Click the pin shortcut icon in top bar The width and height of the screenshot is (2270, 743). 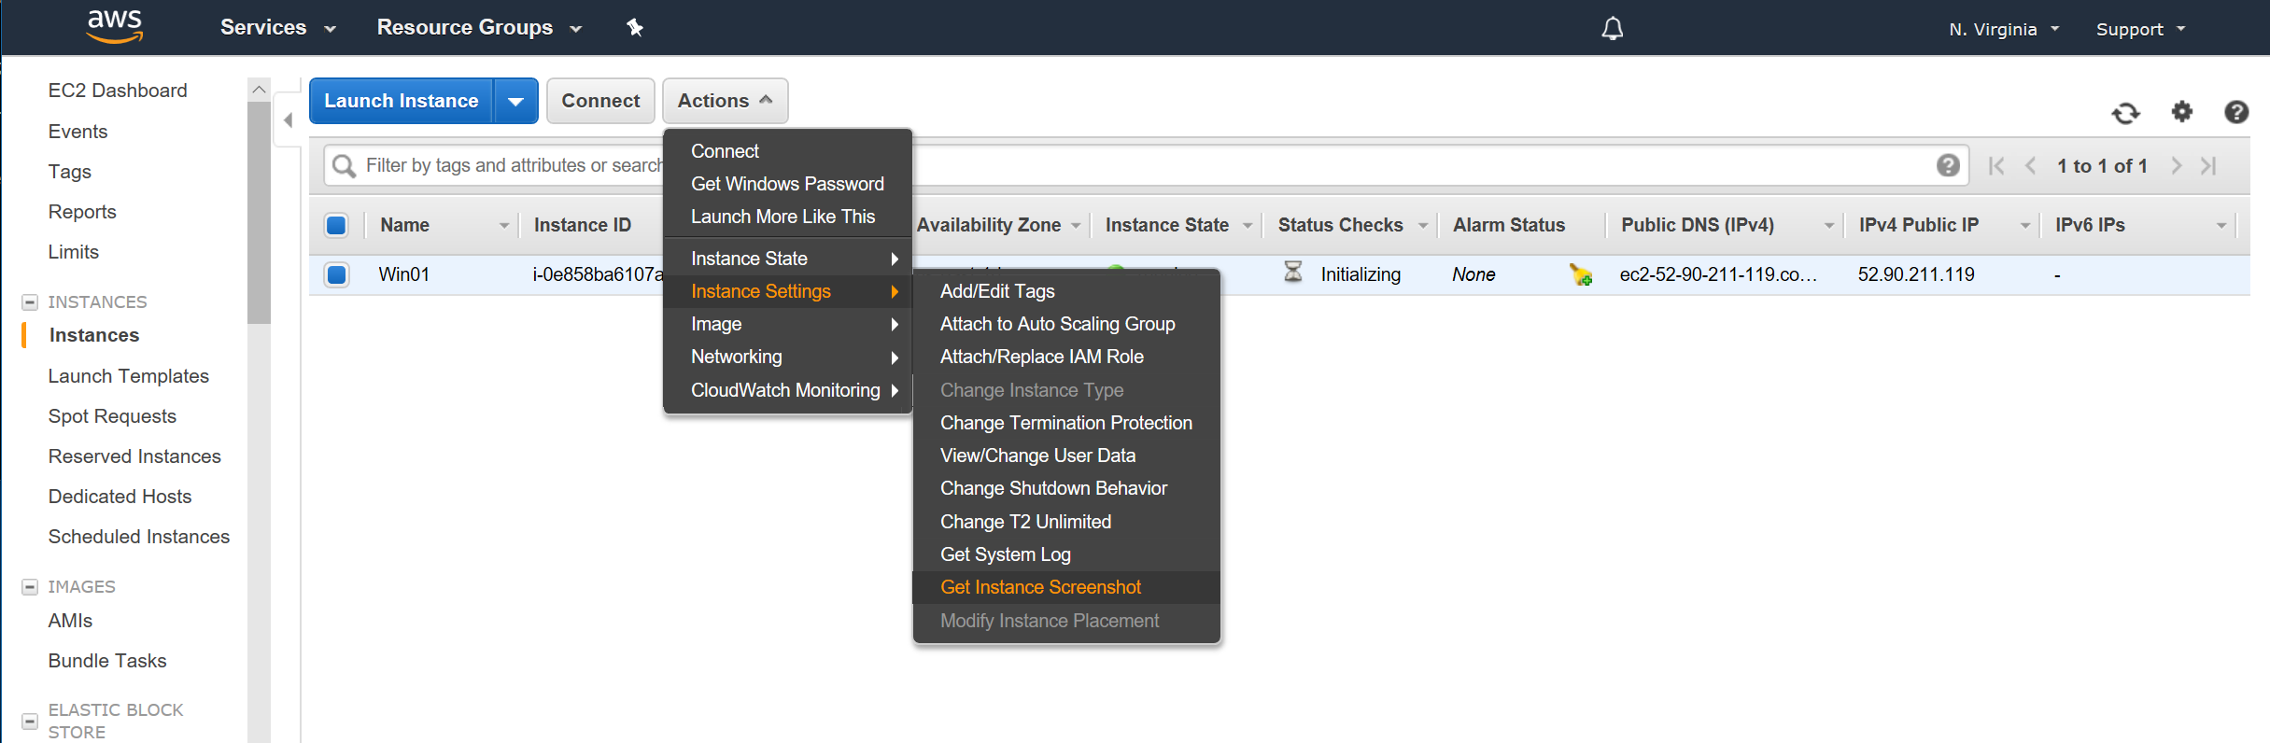coord(635,28)
